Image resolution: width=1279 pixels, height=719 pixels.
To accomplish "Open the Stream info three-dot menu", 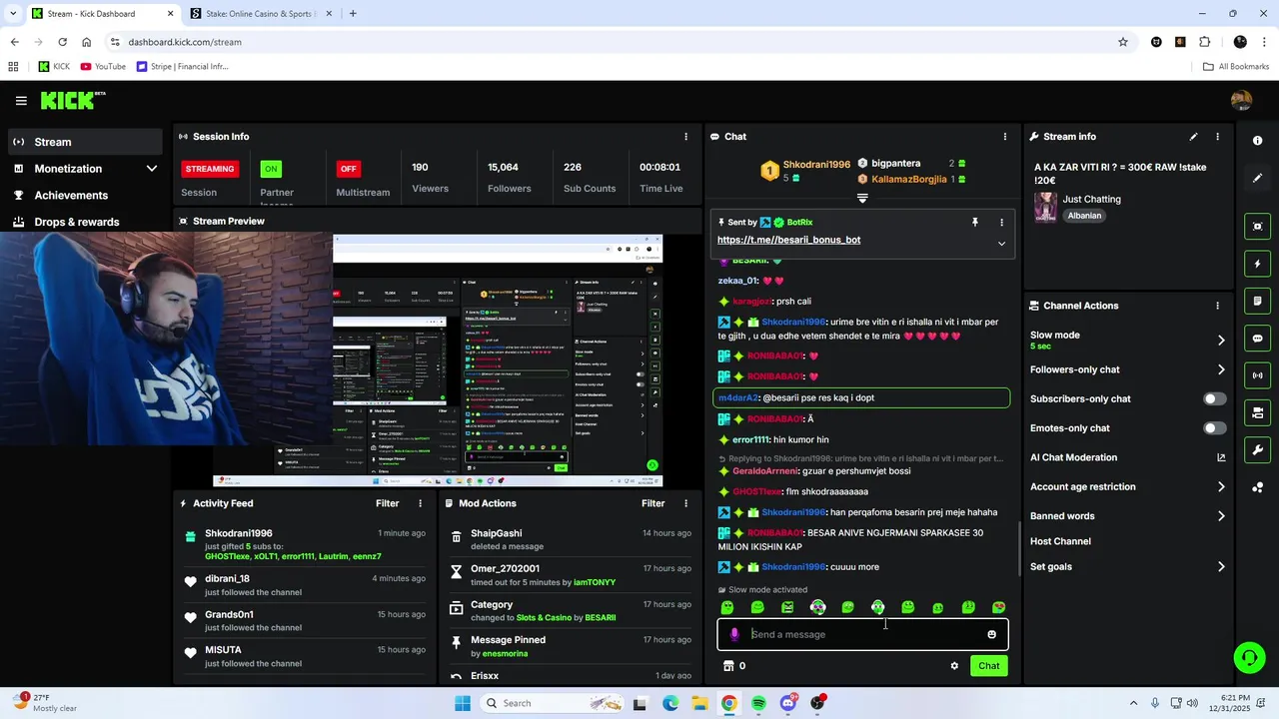I will point(1217,137).
